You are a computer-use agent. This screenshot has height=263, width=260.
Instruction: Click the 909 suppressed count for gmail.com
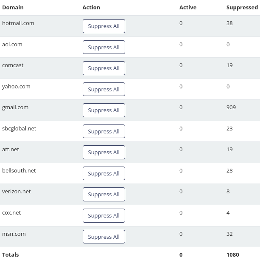pos(231,107)
